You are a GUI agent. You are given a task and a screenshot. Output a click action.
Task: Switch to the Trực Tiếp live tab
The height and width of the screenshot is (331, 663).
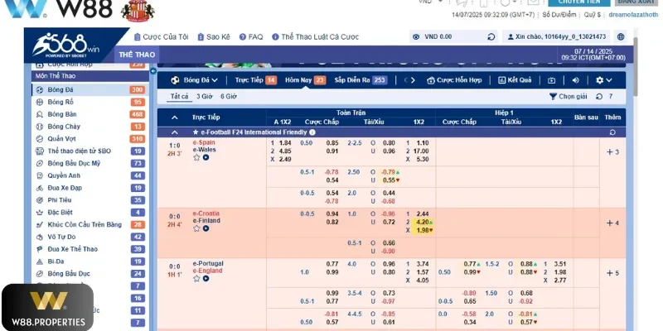[x=255, y=80]
